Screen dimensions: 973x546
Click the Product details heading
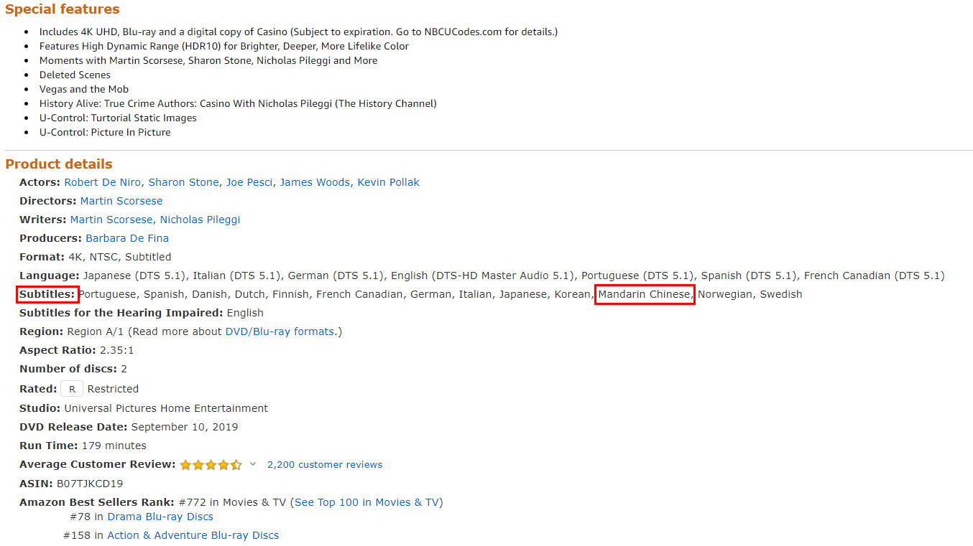point(59,164)
